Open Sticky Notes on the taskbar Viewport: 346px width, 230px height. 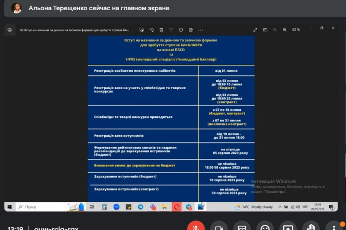point(128,207)
